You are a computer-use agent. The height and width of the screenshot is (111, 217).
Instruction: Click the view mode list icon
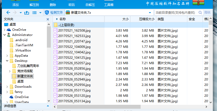point(34,12)
